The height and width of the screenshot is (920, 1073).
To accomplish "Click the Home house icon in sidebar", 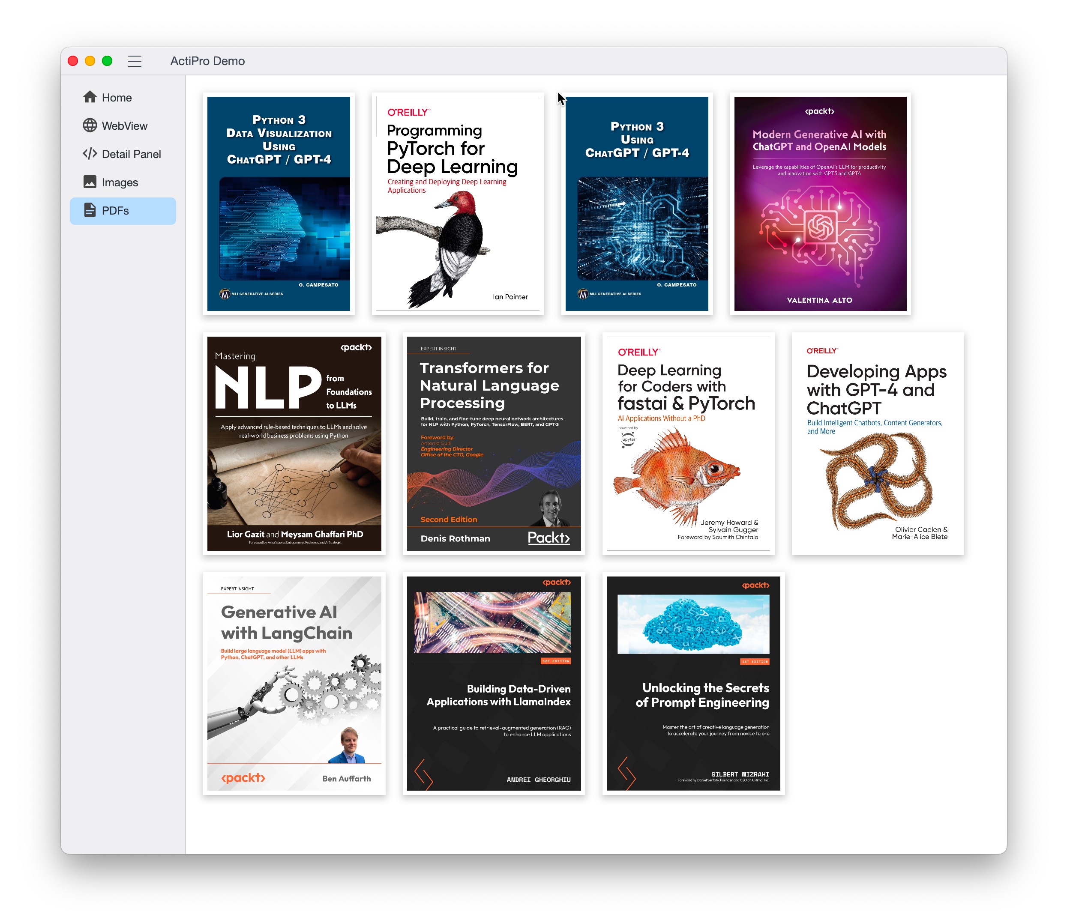I will pos(90,97).
